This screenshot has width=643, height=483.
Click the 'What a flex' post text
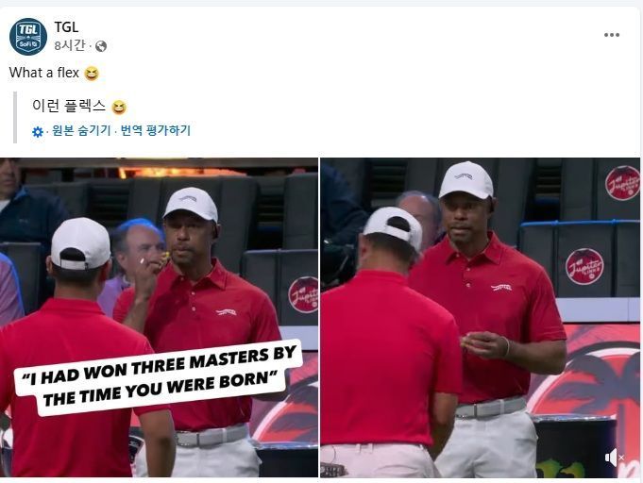[x=43, y=73]
